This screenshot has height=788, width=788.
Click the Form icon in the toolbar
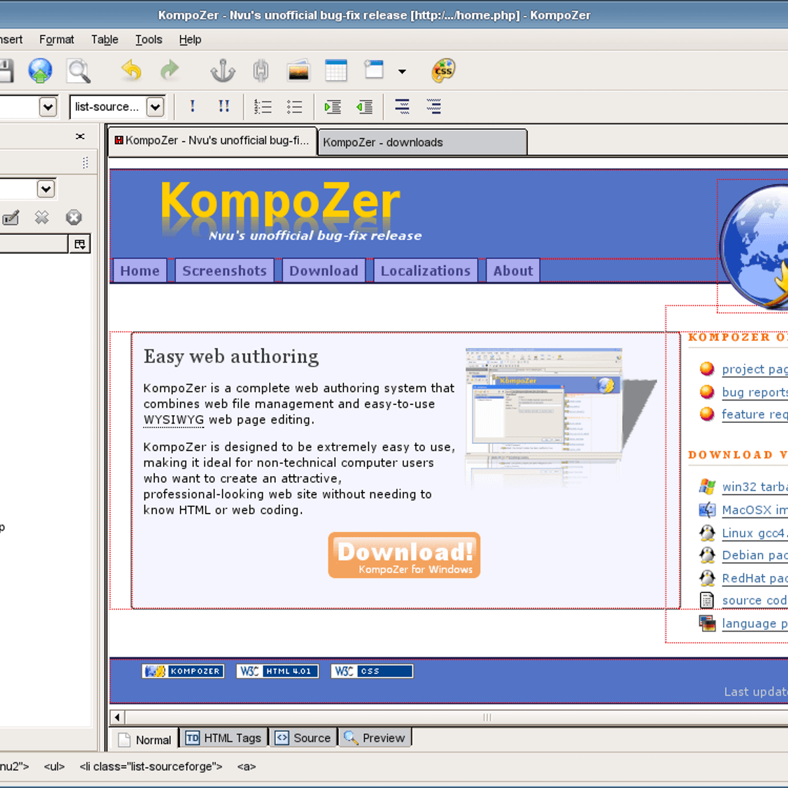click(x=374, y=70)
